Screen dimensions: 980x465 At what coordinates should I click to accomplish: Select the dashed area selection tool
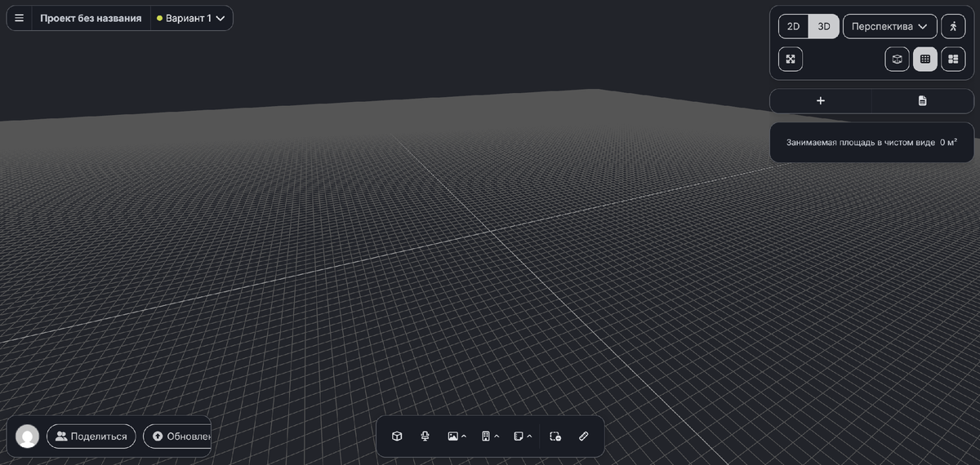[x=555, y=436]
